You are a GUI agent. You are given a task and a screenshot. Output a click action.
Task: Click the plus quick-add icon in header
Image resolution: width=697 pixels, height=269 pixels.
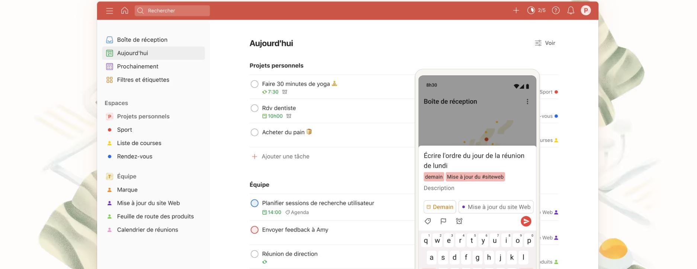click(x=516, y=10)
